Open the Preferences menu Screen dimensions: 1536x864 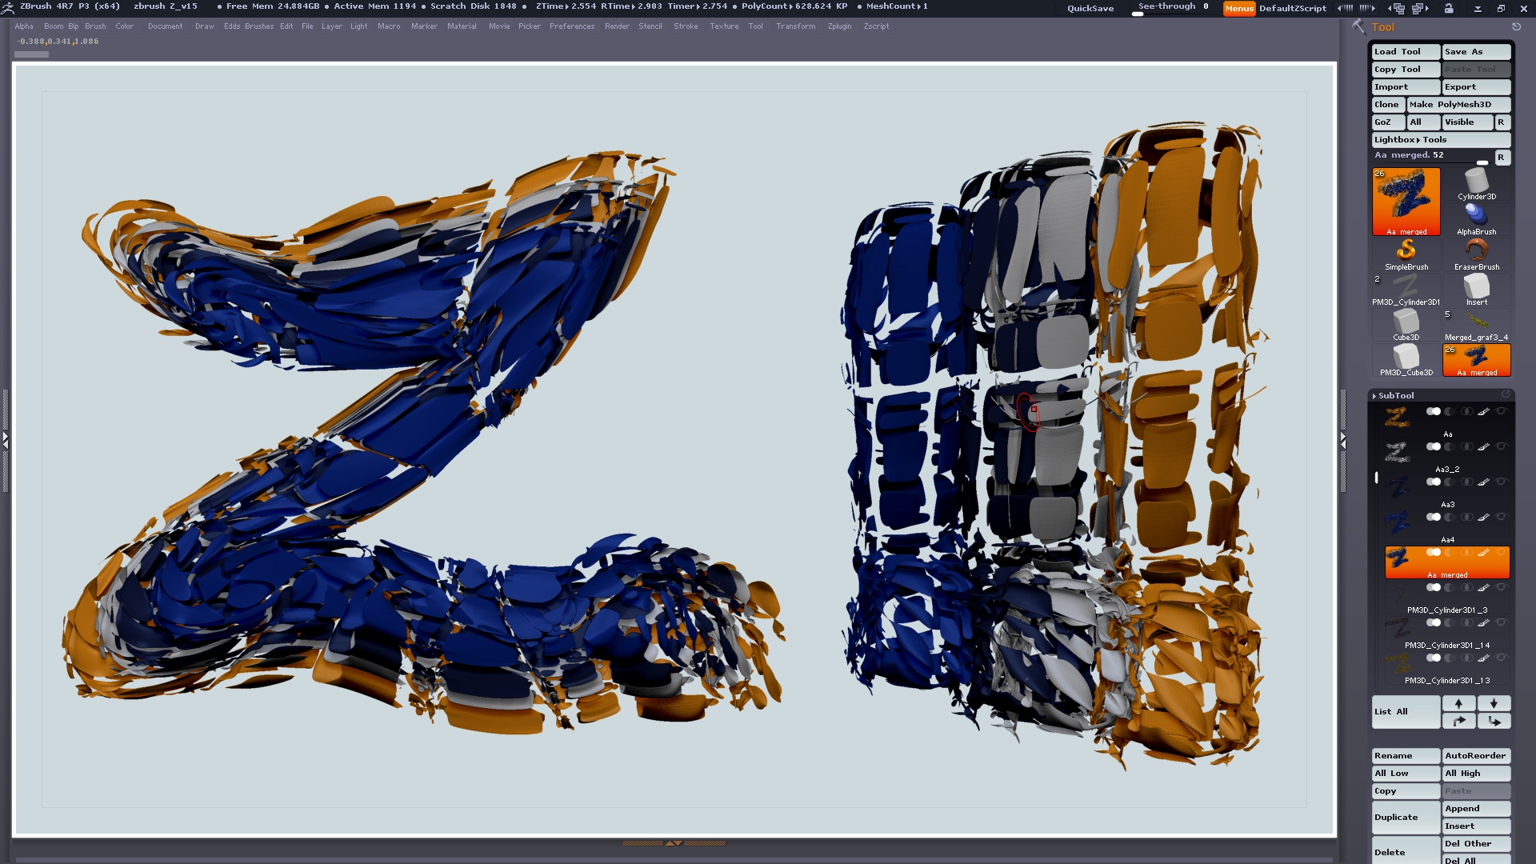coord(571,26)
